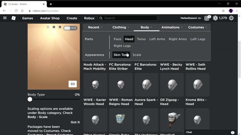The width and height of the screenshot is (241, 135).
Task: Open a new browser tab
Action: [x=51, y=4]
